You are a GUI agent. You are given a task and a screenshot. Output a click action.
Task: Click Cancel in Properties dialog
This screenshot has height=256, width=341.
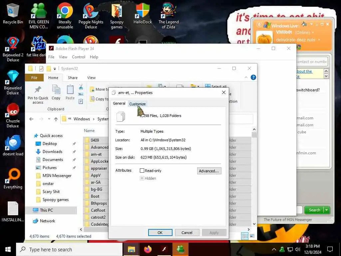(x=187, y=232)
